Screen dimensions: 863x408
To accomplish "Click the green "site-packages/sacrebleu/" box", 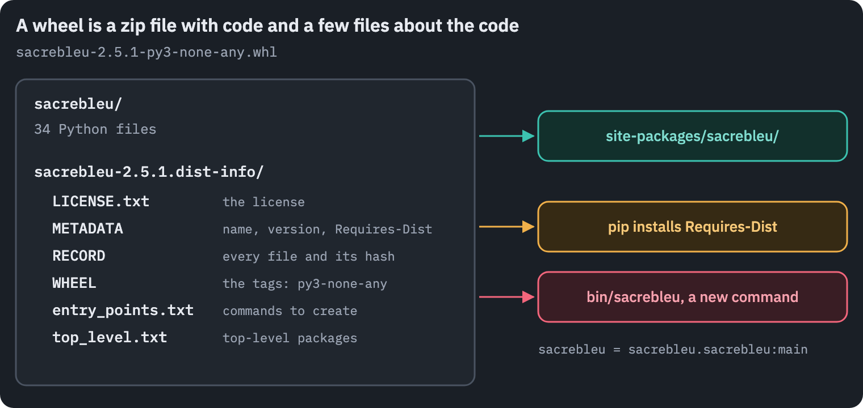I will click(x=693, y=136).
